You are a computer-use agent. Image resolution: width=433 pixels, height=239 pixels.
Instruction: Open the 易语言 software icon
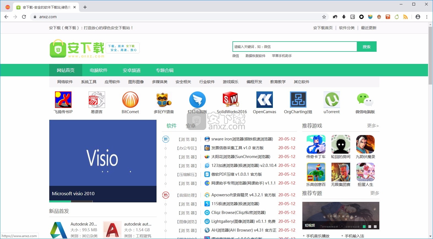[97, 100]
